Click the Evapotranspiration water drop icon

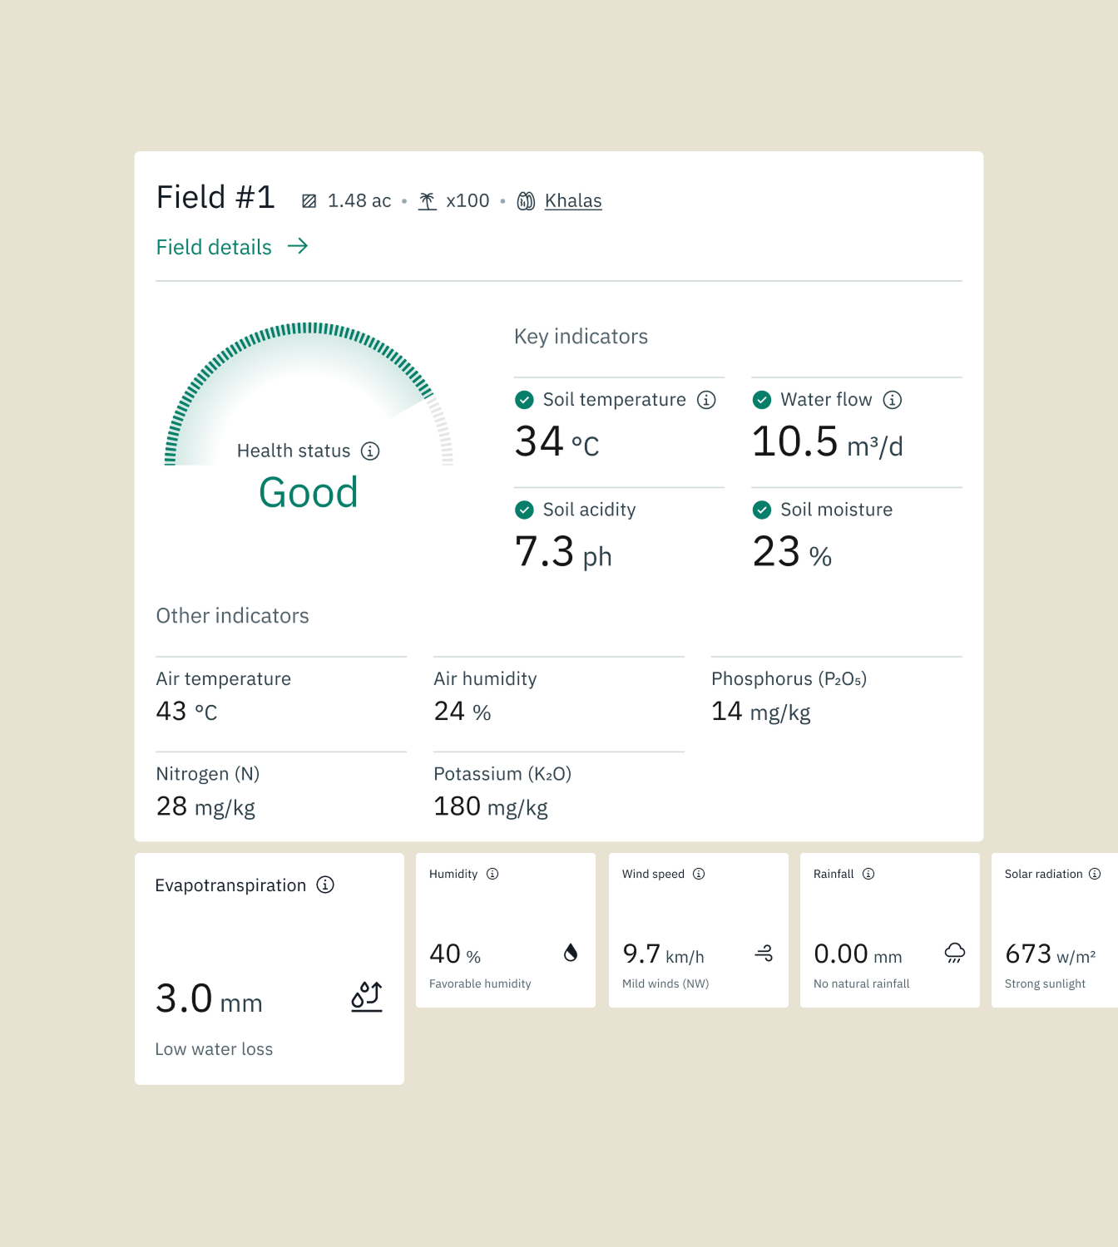pos(366,997)
